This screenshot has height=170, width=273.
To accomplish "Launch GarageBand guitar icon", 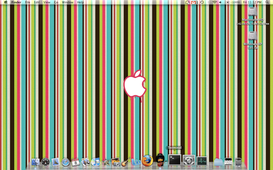I will click(x=125, y=162).
